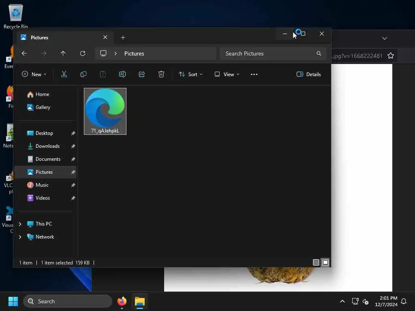Open the Sort dropdown
Viewport: 415px width, 311px height.
[x=190, y=75]
